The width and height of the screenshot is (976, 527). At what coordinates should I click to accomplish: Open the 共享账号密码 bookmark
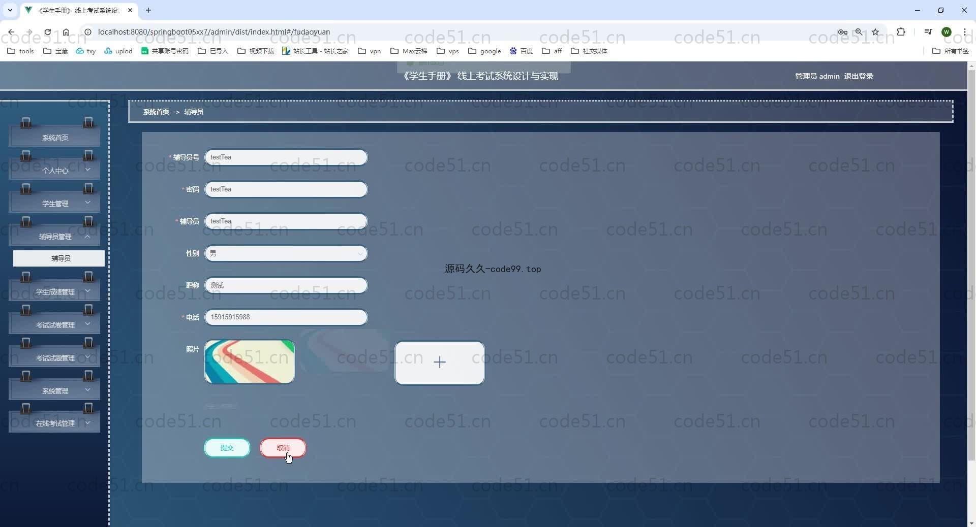pos(165,51)
